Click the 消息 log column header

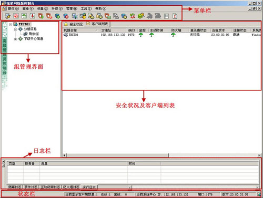(84, 163)
